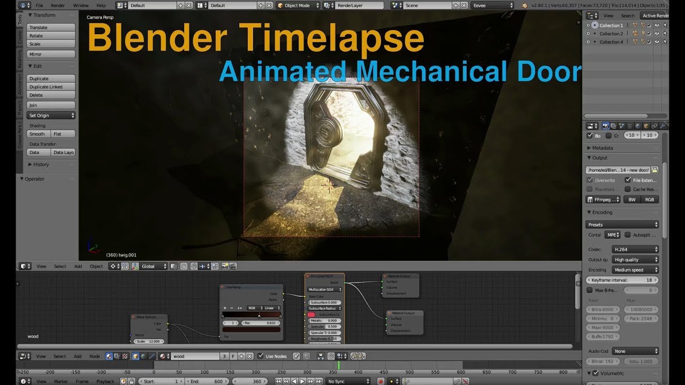Screen dimensions: 685x385
Task: Click the ColorRamp selected stop color swatch
Action: 252,329
